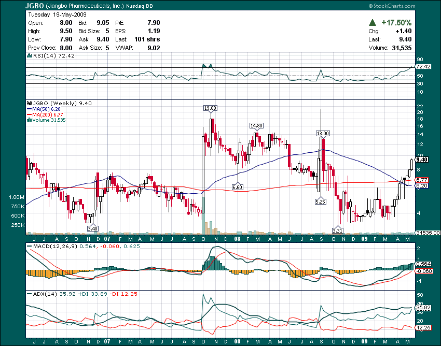Image resolution: width=441 pixels, height=346 pixels.
Task: Click the candlestick icon beside JGBO (Weekly)
Action: (x=30, y=103)
